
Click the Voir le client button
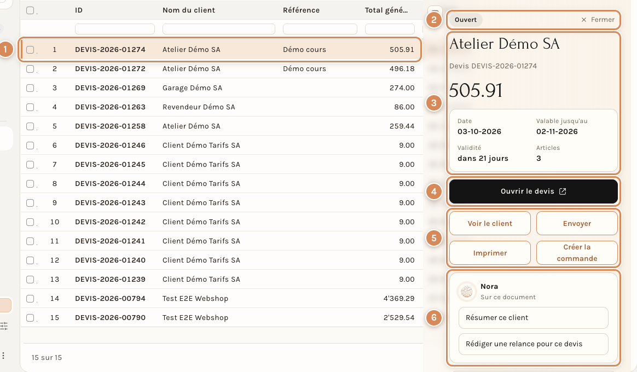pos(490,223)
